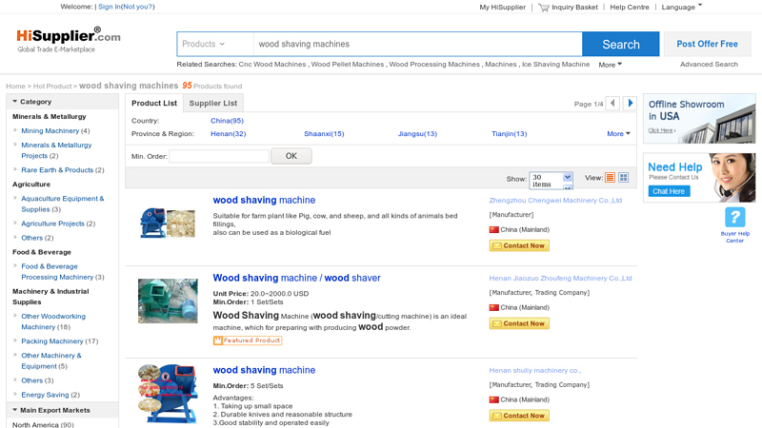Click Contact Now for Henan shuliy machinery

pos(519,416)
